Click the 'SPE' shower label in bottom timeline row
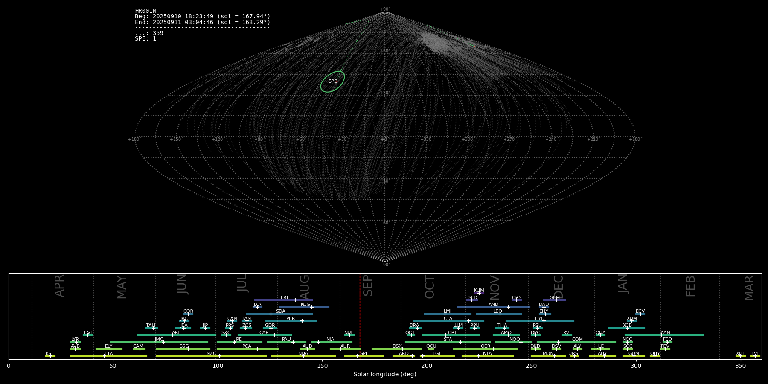The width and height of the screenshot is (768, 384). click(x=364, y=353)
